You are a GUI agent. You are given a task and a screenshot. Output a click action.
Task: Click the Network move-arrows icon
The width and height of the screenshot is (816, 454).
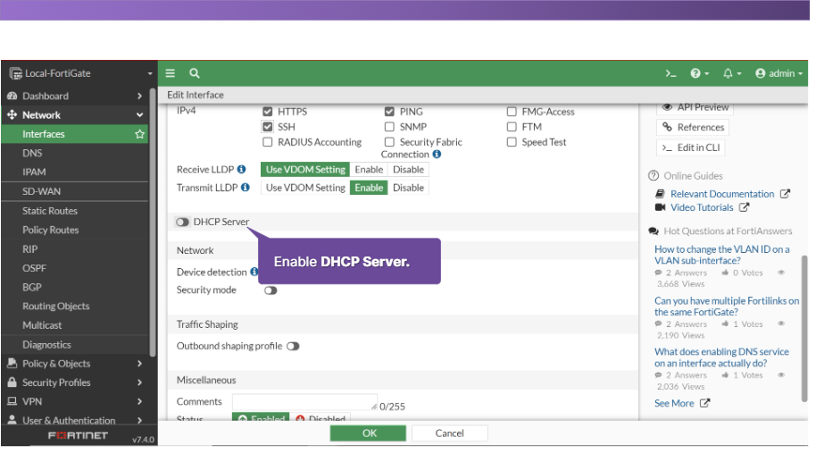point(12,114)
